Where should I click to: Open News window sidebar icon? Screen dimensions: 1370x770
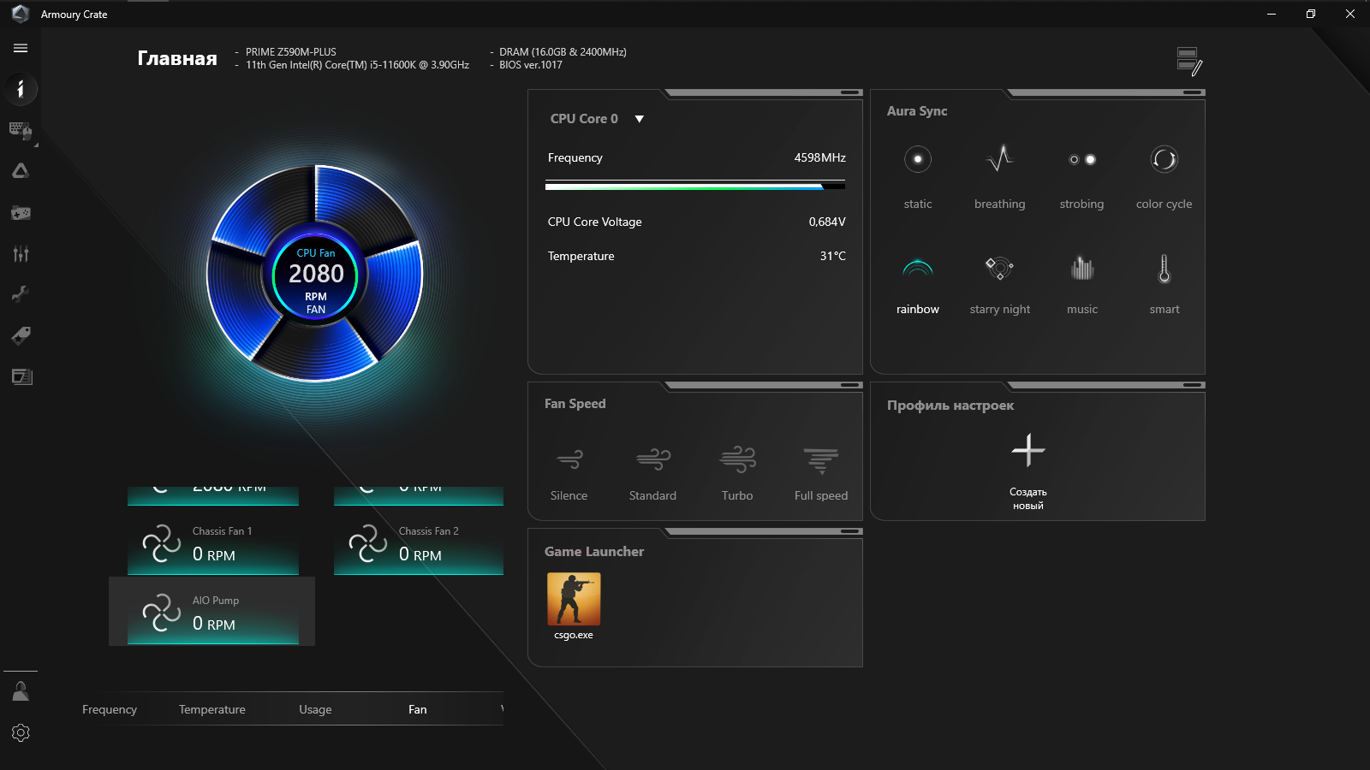pos(21,376)
